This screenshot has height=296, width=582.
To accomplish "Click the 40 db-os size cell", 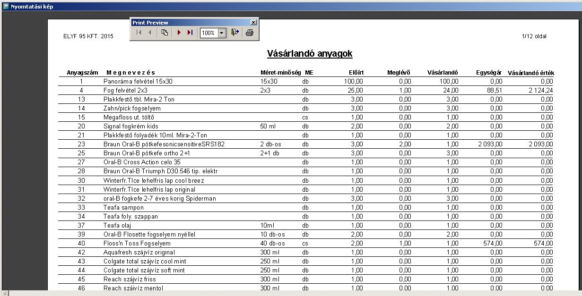I will pyautogui.click(x=272, y=243).
